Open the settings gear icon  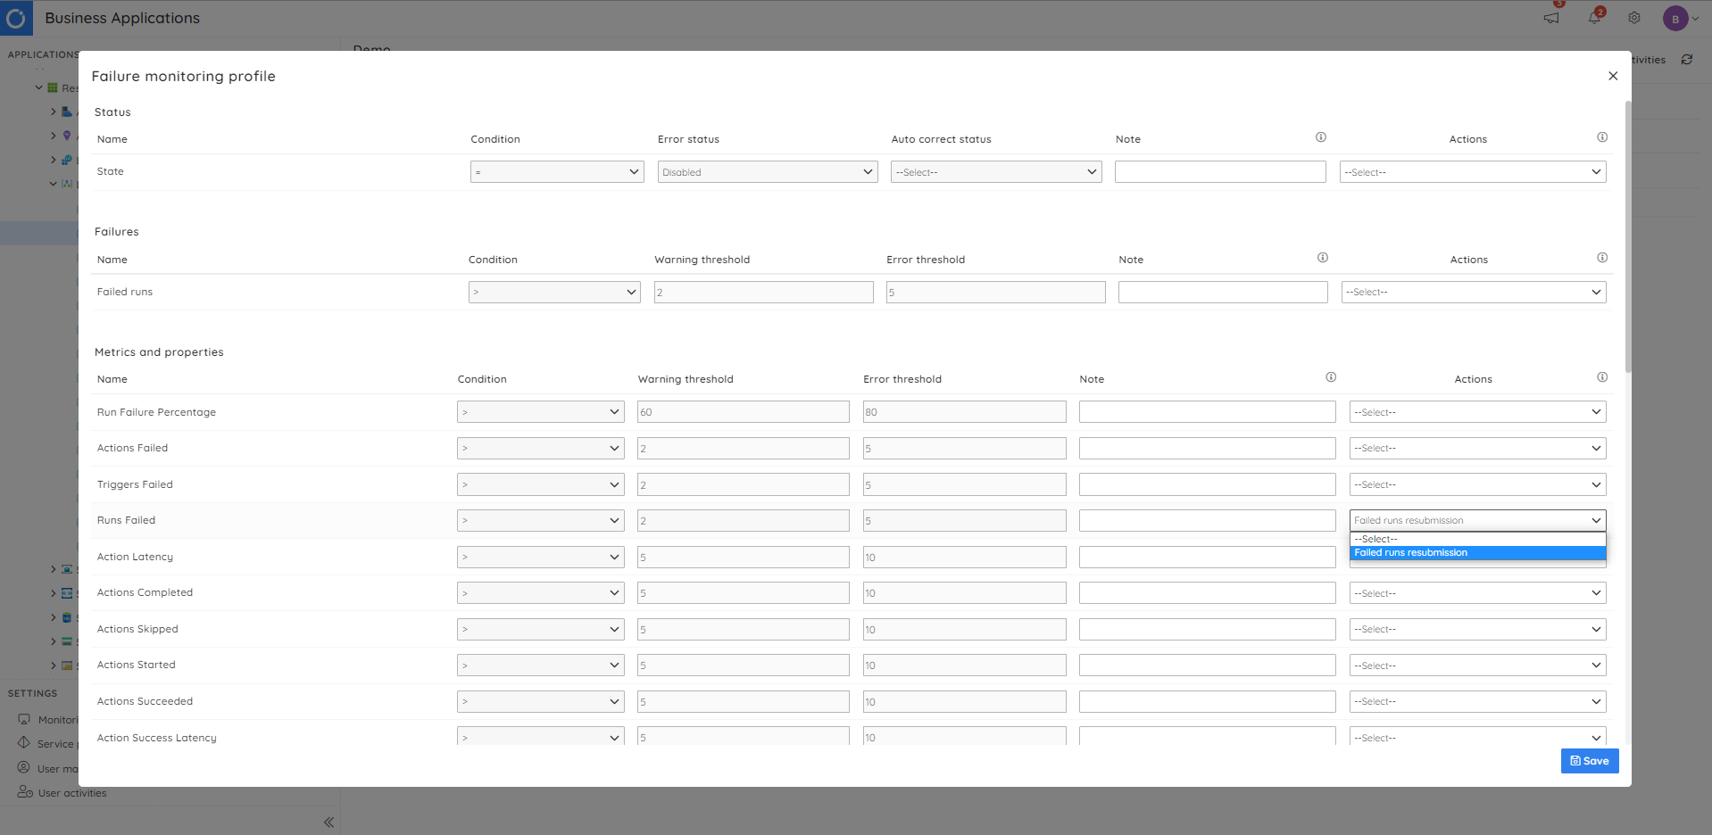click(x=1634, y=18)
